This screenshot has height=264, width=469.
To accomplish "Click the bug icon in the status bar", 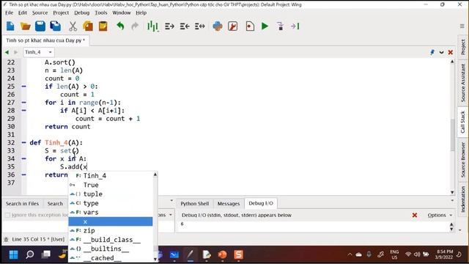I will click(6, 240).
